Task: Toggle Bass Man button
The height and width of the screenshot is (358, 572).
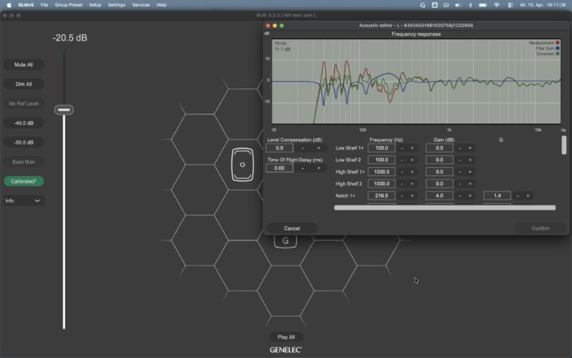Action: click(24, 162)
